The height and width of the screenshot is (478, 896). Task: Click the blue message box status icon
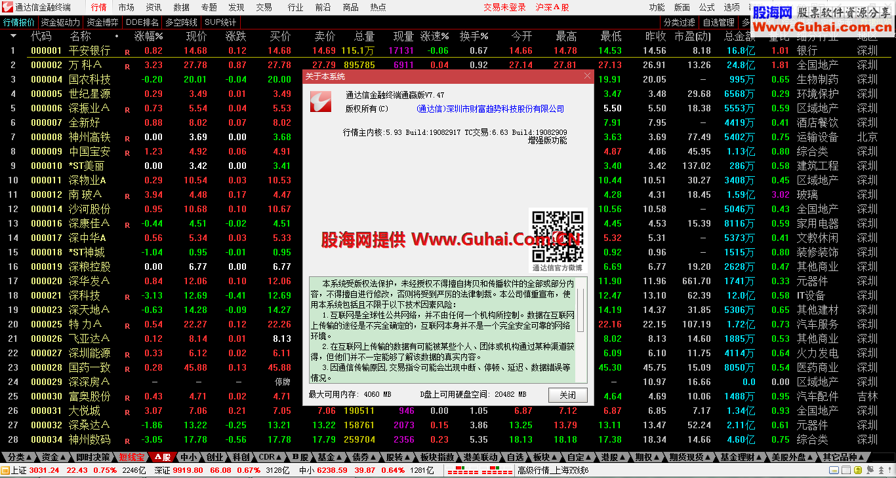point(834,470)
